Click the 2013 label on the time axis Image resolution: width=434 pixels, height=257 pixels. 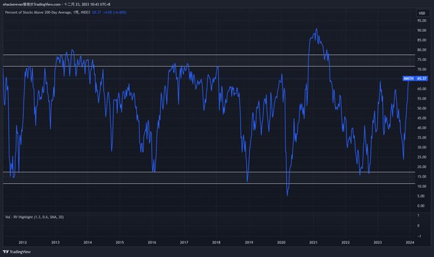coord(56,242)
